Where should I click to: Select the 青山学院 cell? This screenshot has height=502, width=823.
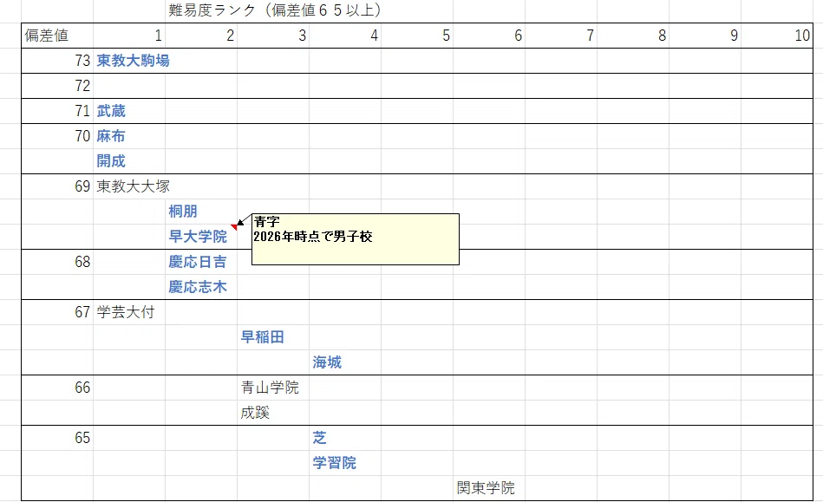pos(273,388)
